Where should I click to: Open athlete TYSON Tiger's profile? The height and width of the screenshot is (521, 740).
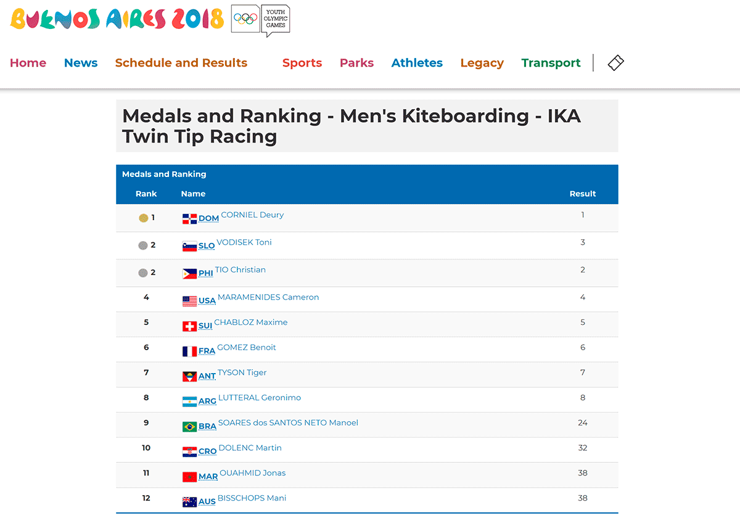point(242,373)
